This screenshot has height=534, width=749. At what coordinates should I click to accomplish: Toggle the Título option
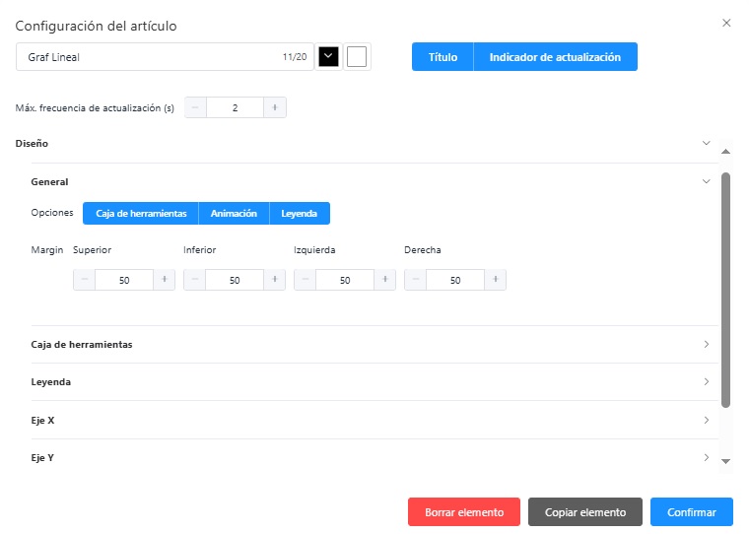[443, 57]
